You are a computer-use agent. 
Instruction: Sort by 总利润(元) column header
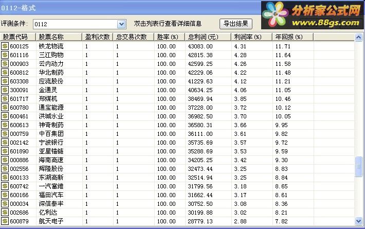pos(208,37)
